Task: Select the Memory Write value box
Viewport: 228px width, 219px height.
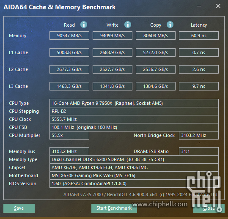Action: coord(113,36)
